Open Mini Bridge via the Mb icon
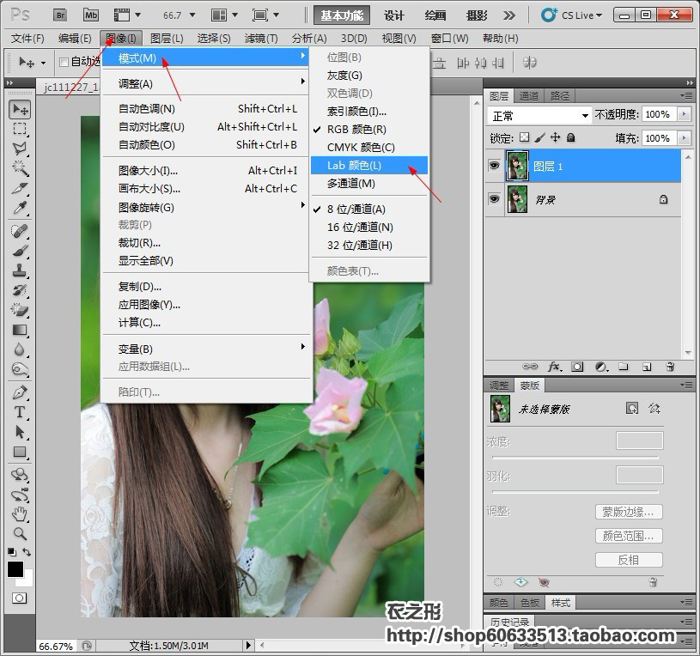The height and width of the screenshot is (656, 700). click(x=91, y=15)
